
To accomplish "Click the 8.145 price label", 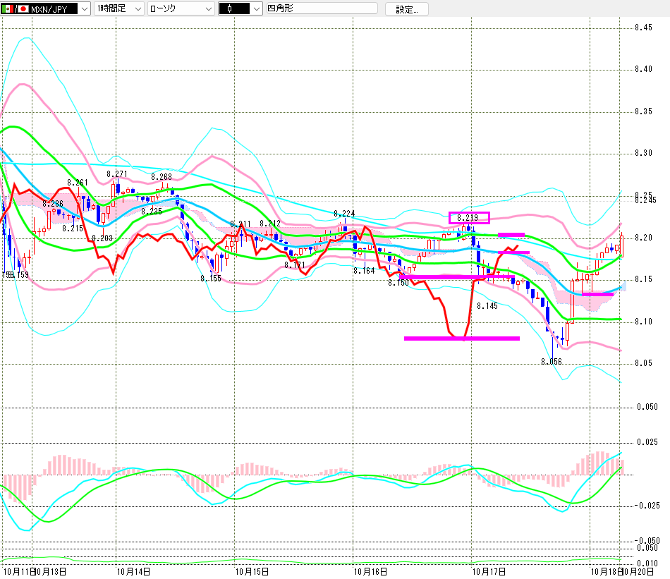I will [487, 306].
